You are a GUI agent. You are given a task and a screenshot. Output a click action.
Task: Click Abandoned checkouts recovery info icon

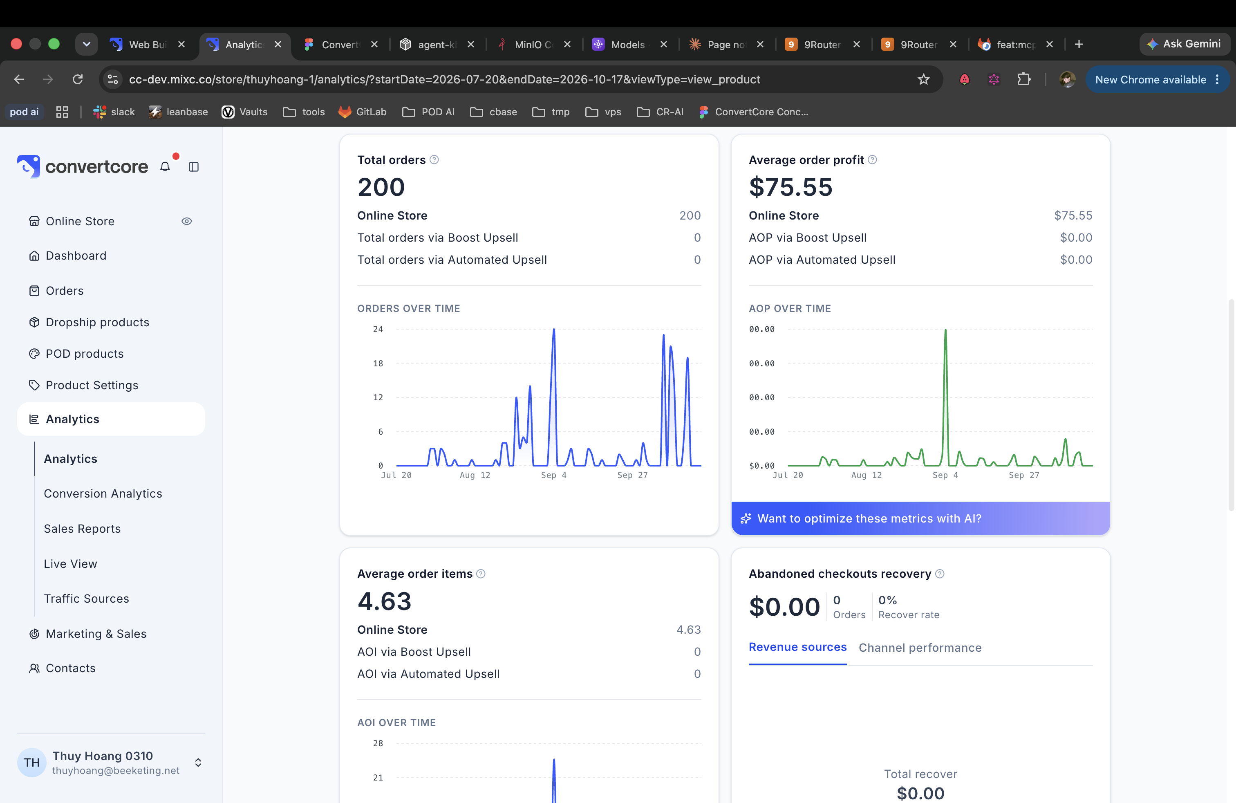[939, 574]
